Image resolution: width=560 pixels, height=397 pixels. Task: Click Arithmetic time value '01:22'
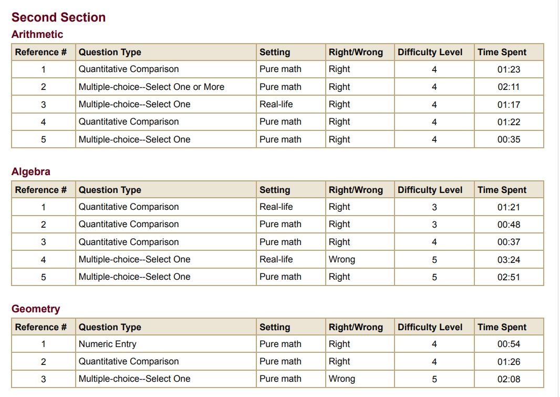(x=509, y=122)
